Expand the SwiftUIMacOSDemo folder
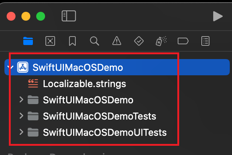Image resolution: width=232 pixels, height=155 pixels. coord(21,100)
